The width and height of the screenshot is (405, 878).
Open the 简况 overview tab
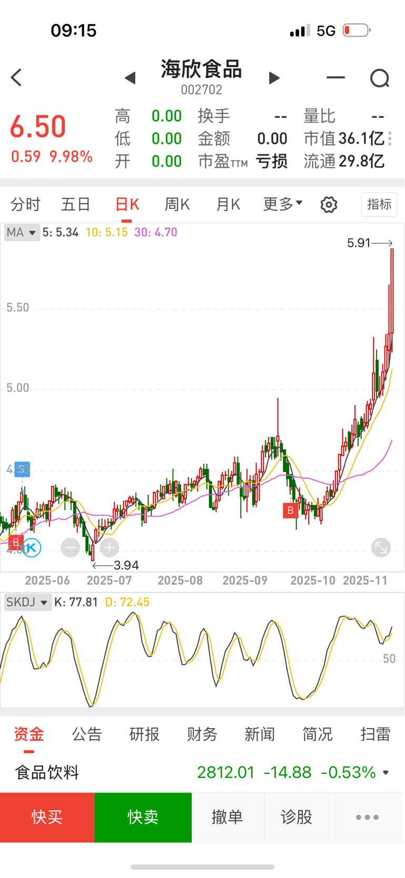tap(318, 734)
